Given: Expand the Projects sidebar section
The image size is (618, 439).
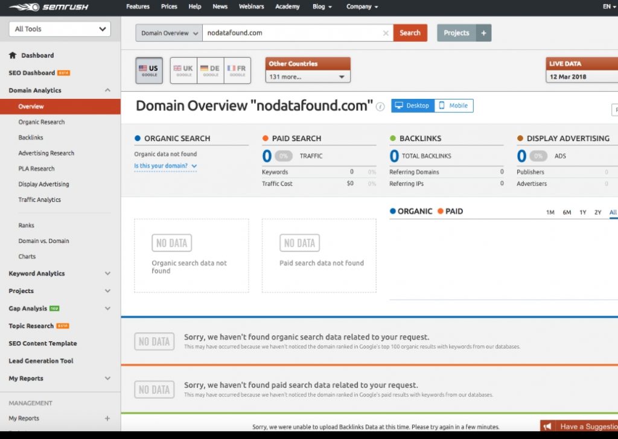Looking at the screenshot, I should point(107,291).
